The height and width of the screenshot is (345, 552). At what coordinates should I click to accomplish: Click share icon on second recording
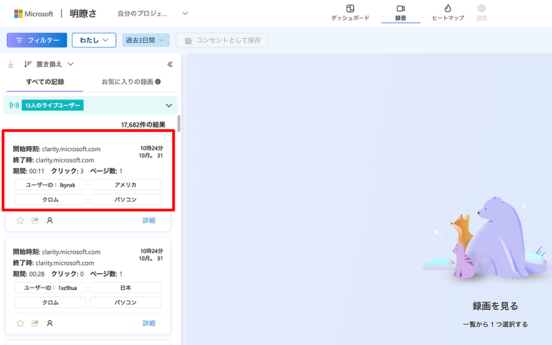click(35, 323)
